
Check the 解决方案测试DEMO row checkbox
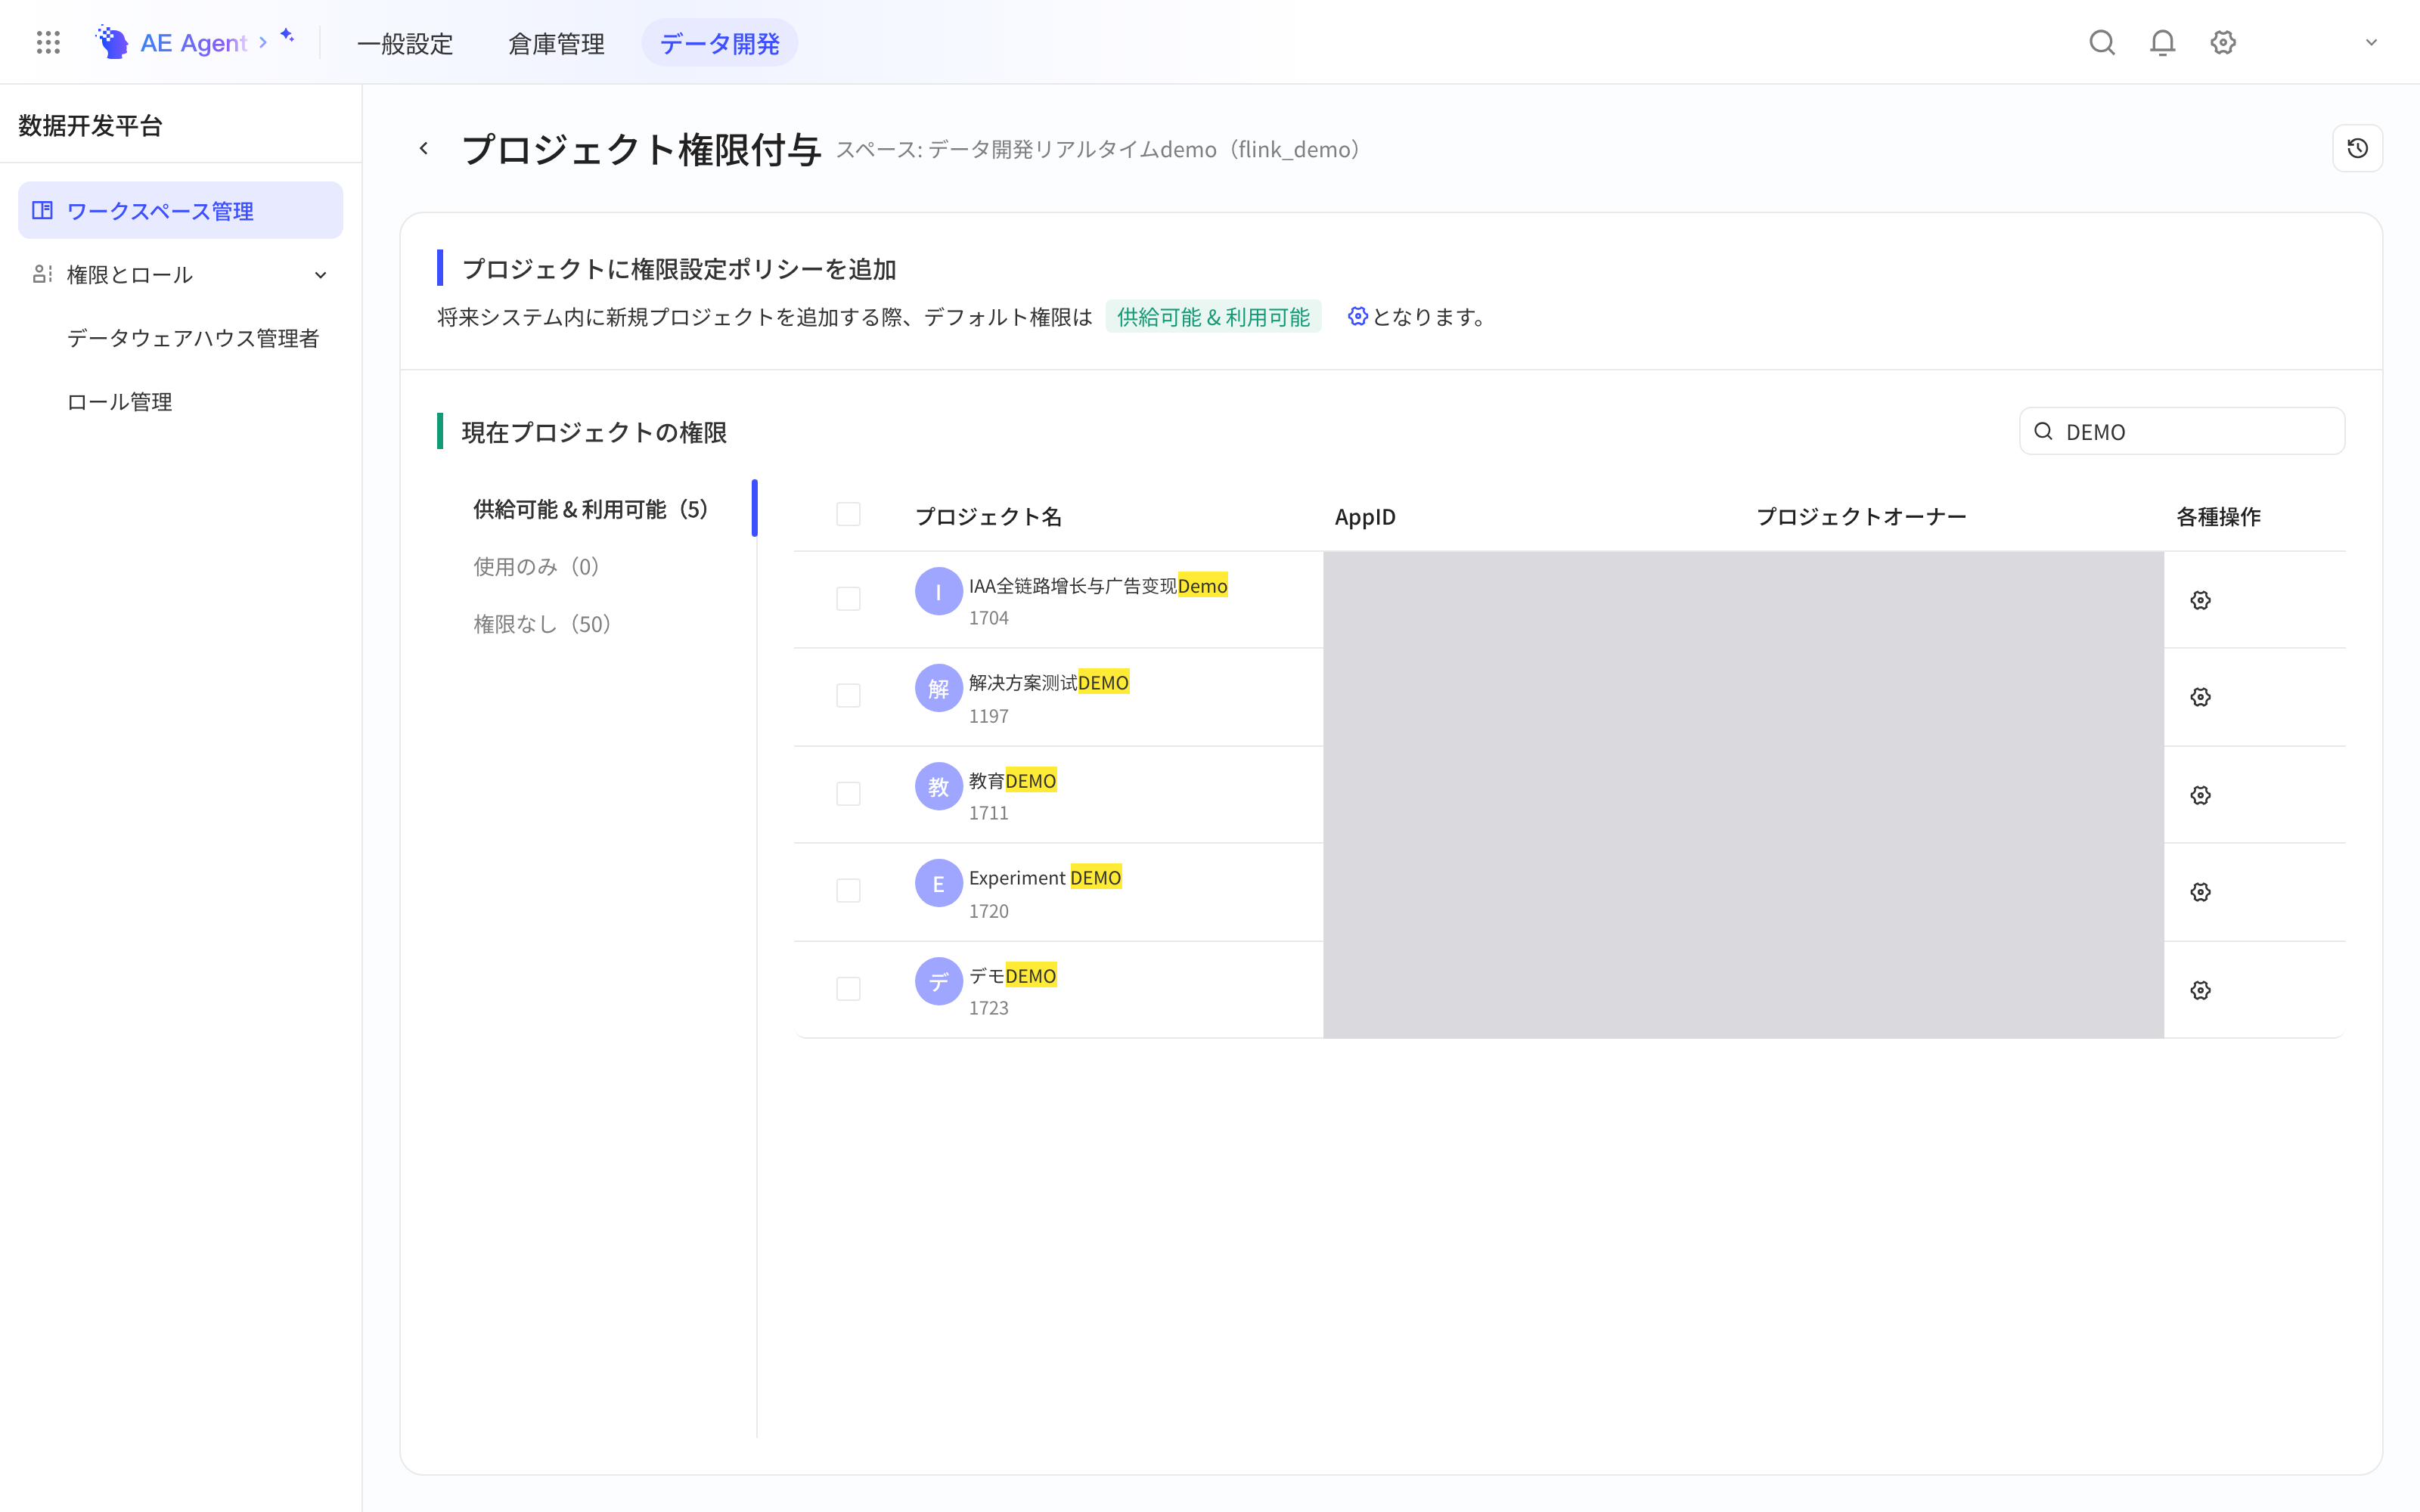click(848, 695)
